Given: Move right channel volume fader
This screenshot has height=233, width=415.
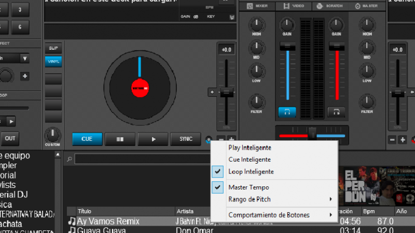Looking at the screenshot, I should click(x=336, y=46).
